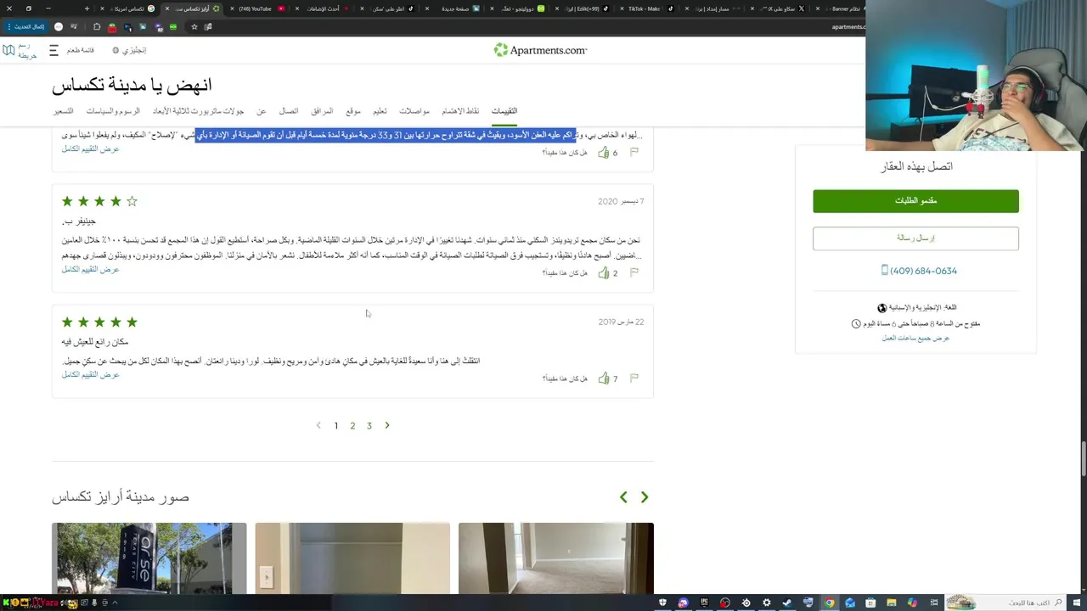
Task: Show full review for top truncated review
Action: click(90, 149)
